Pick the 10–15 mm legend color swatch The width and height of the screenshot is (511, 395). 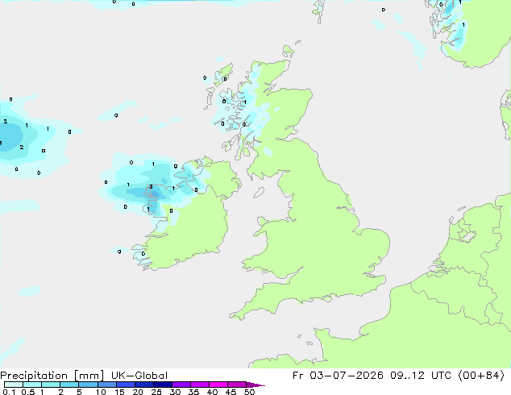pos(107,385)
